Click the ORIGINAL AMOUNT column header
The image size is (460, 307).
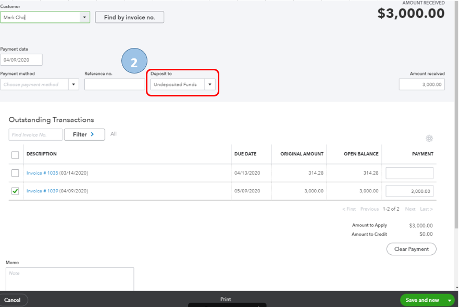(x=302, y=154)
